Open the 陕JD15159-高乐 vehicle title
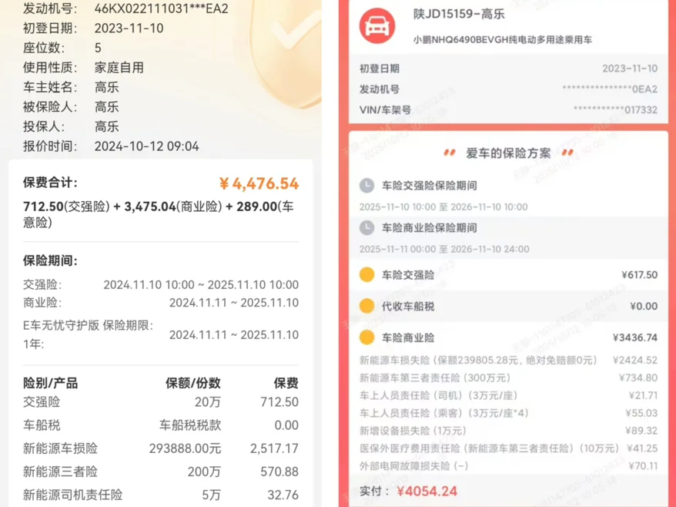The width and height of the screenshot is (676, 507). pyautogui.click(x=458, y=15)
